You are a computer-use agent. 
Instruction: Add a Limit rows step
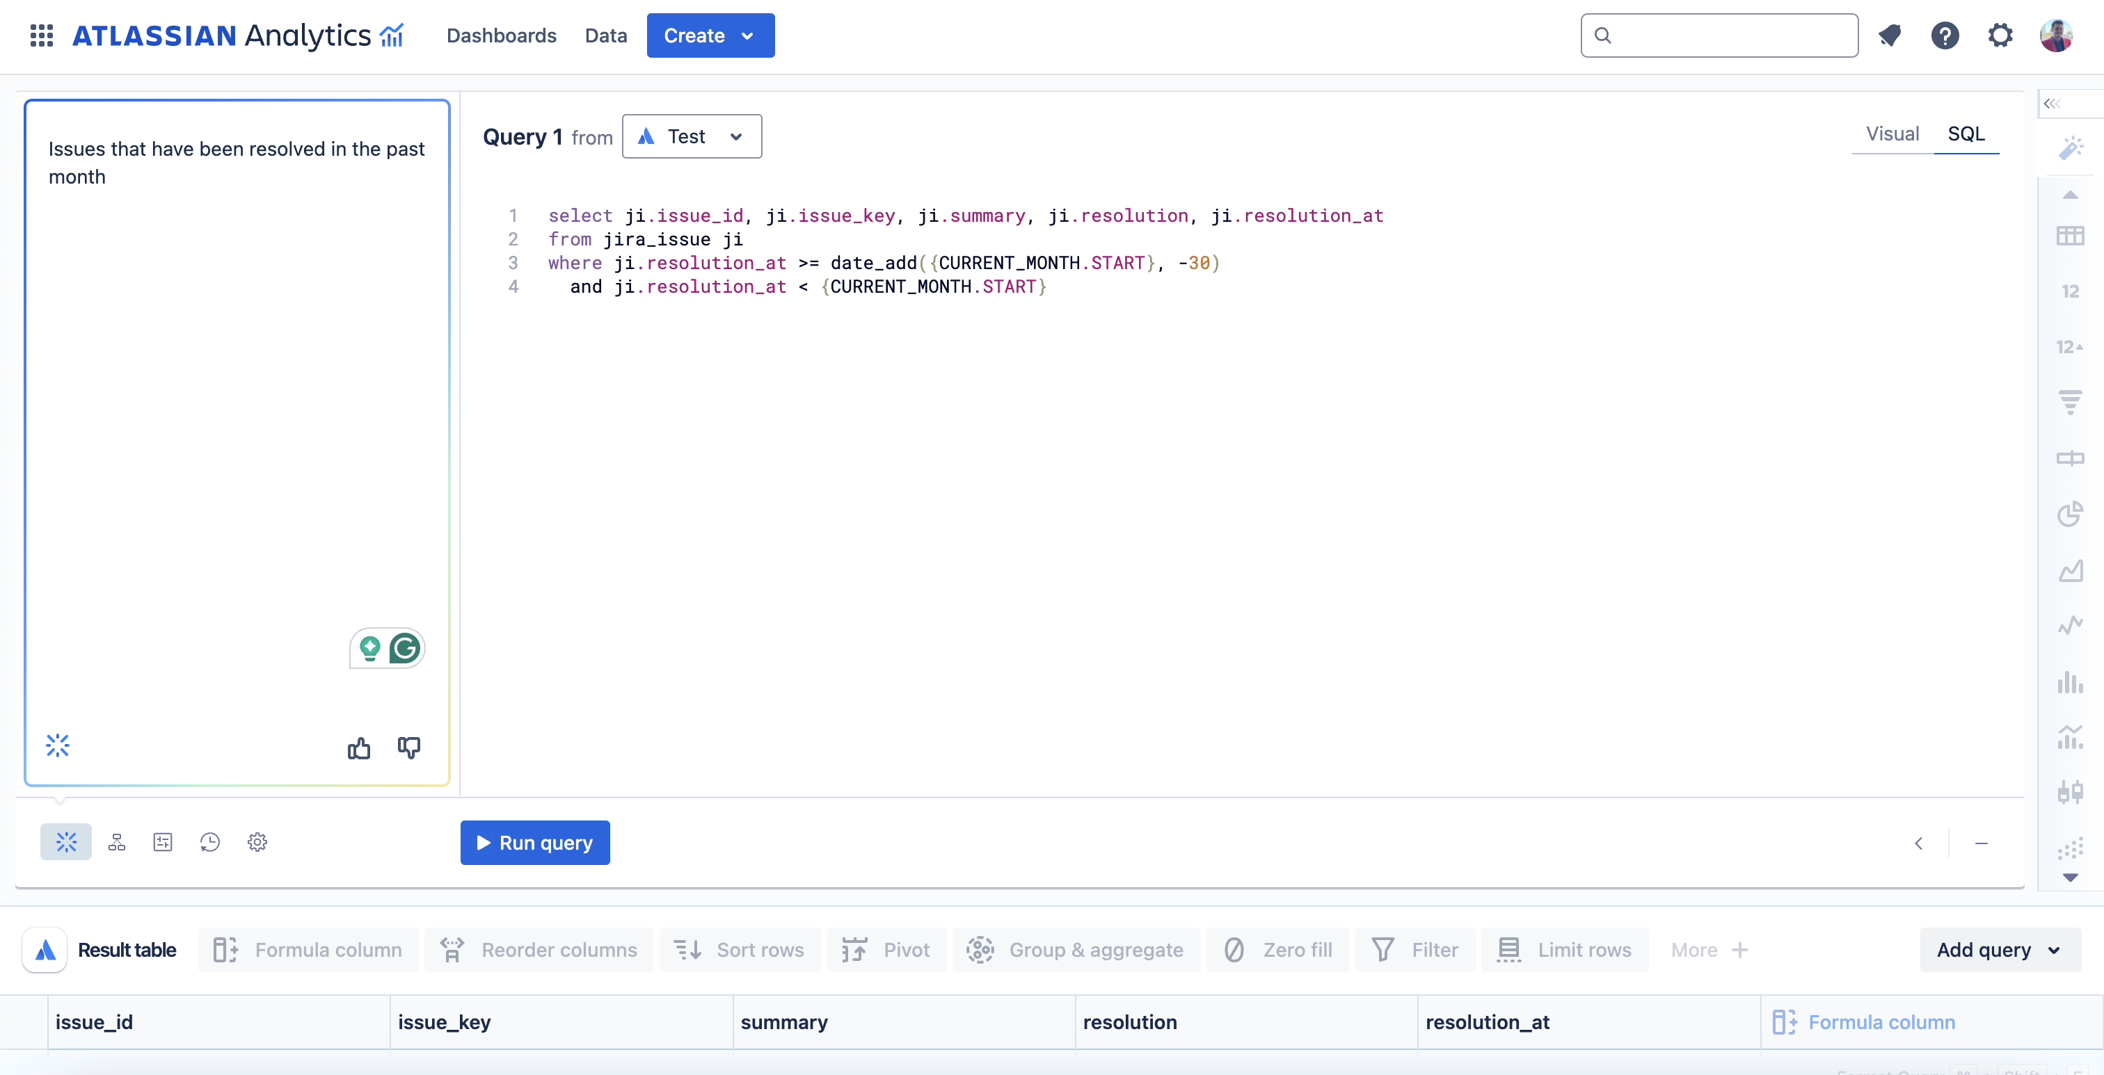click(1565, 949)
